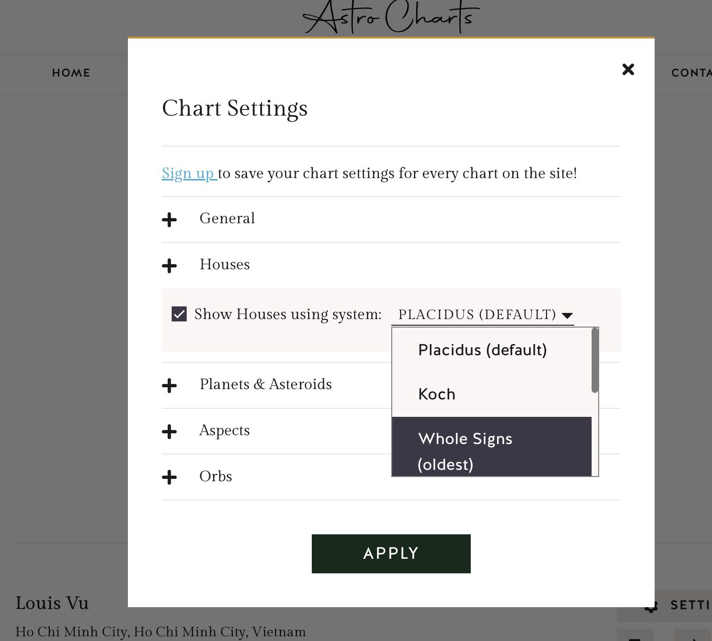Pick Placidus (default) in the list
712x641 pixels.
[x=491, y=350]
